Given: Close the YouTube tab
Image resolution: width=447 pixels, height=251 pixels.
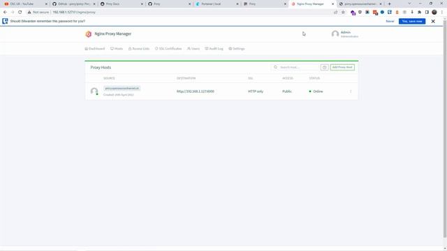Looking at the screenshot, I should tap(46, 4).
